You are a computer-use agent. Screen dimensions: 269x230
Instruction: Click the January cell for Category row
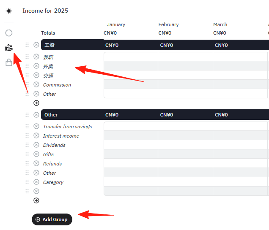131,182
